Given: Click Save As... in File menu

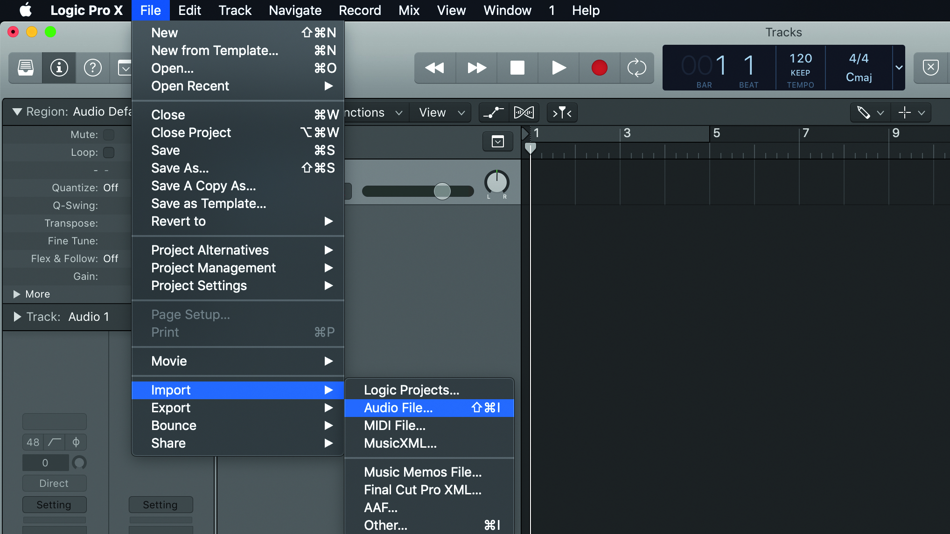Looking at the screenshot, I should (x=238, y=168).
